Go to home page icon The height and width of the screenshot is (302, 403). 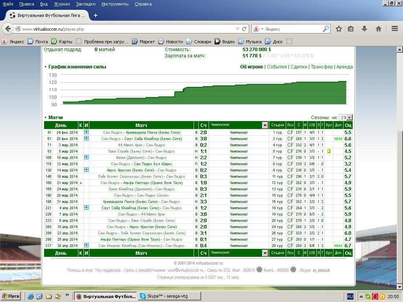pos(378,29)
